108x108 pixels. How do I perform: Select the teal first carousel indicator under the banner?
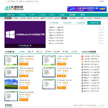(x=22, y=47)
